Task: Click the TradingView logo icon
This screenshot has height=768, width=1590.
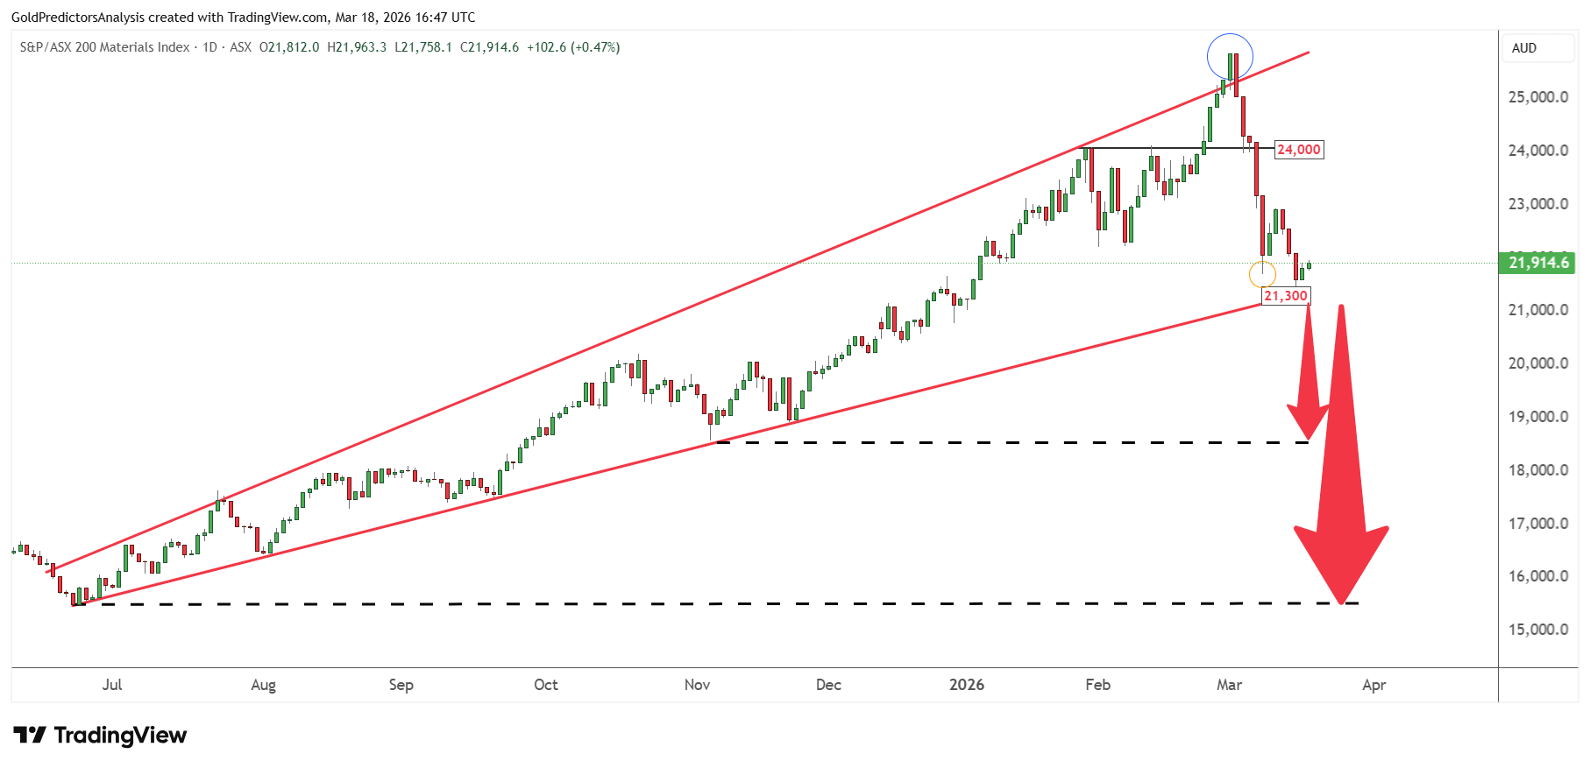Action: [x=30, y=735]
